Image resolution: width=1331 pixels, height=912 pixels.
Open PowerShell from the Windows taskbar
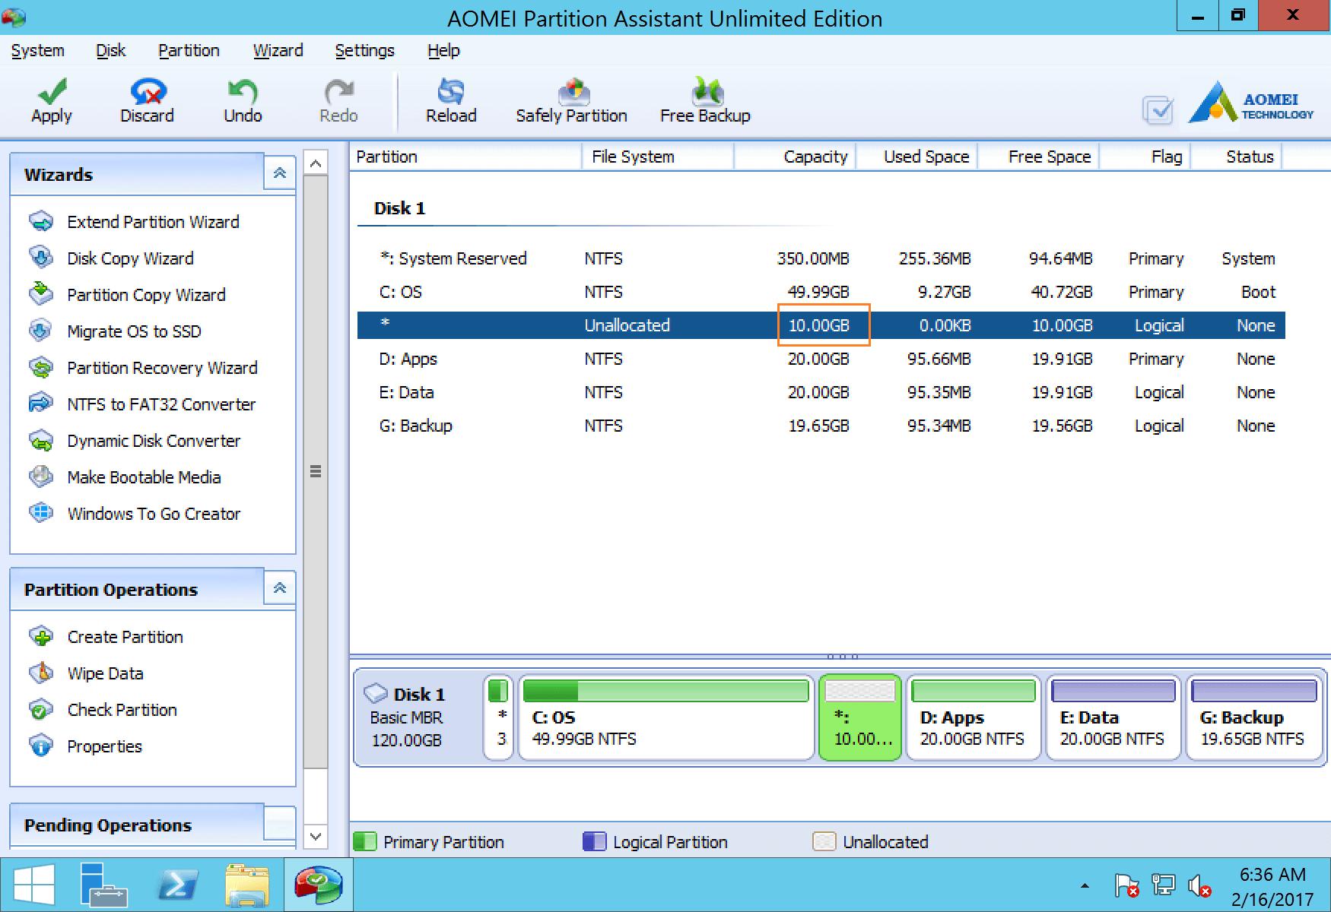click(x=176, y=885)
